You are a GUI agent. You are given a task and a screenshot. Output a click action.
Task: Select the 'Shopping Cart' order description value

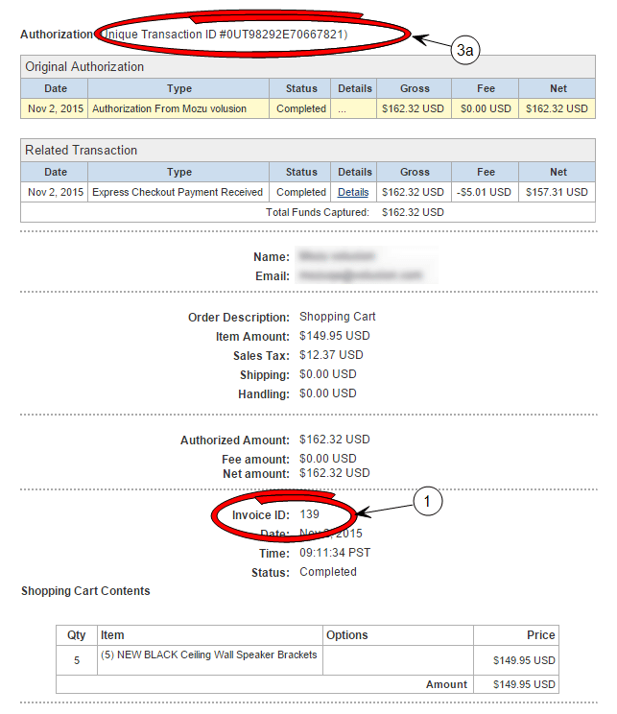(338, 317)
